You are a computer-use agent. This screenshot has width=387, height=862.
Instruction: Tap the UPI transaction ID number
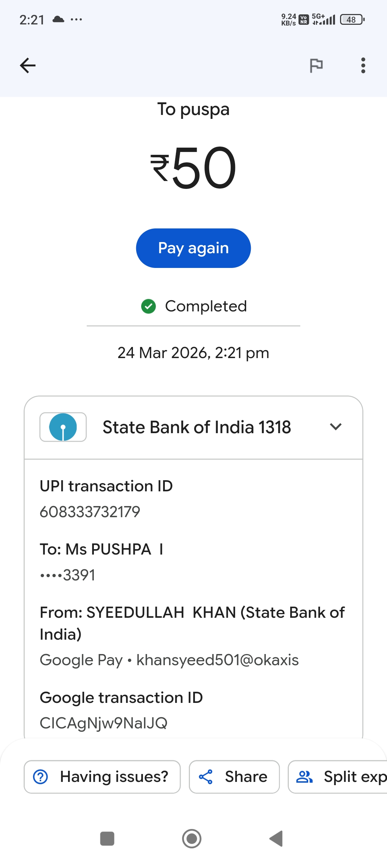click(x=90, y=512)
